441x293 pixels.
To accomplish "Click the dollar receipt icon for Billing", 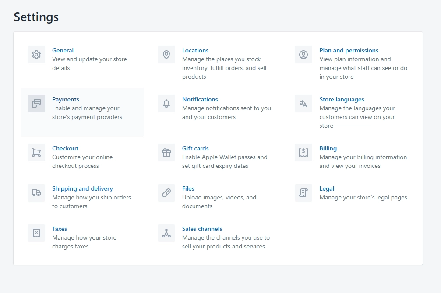I will 303,152.
